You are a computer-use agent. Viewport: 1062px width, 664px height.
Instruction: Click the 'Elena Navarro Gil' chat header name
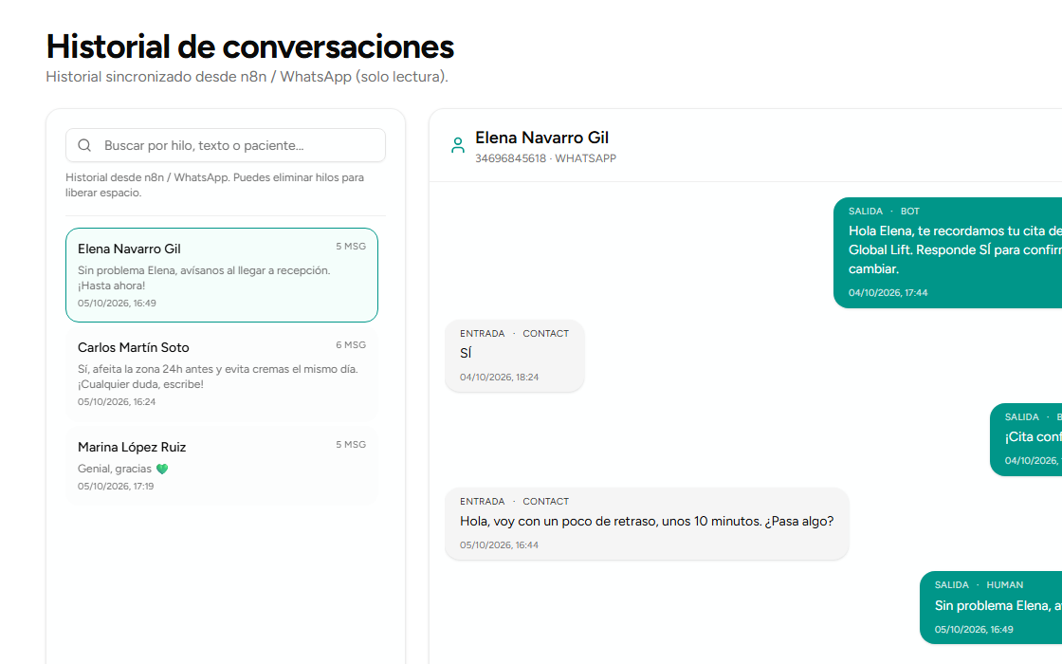click(x=541, y=138)
